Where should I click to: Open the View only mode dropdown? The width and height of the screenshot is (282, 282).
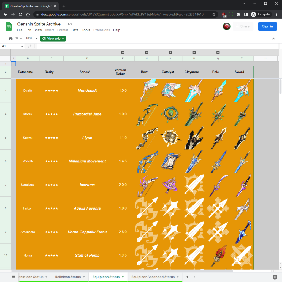pyautogui.click(x=53, y=39)
